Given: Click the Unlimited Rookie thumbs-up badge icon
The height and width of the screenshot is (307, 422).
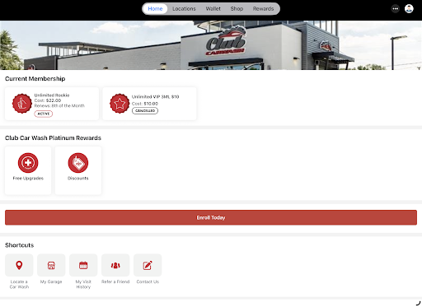Looking at the screenshot, I should tap(22, 104).
